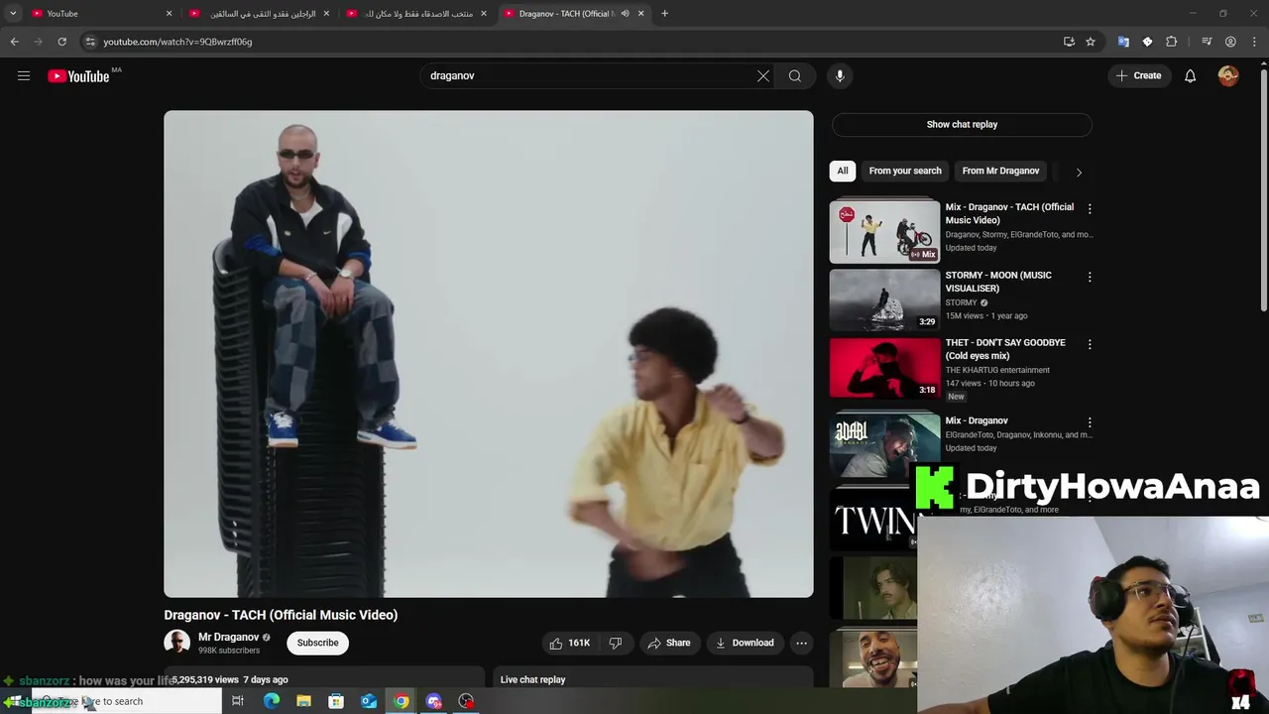Open Microsoft Edge from taskbar
Viewport: 1269px width, 714px height.
click(x=271, y=701)
